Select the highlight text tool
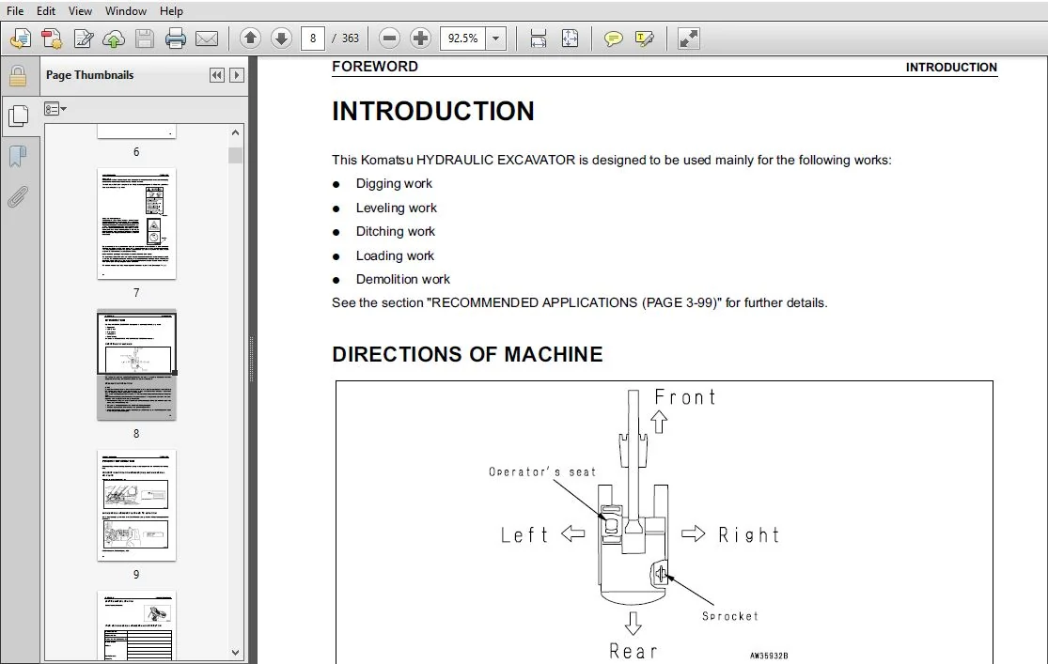The width and height of the screenshot is (1048, 664). pos(644,39)
